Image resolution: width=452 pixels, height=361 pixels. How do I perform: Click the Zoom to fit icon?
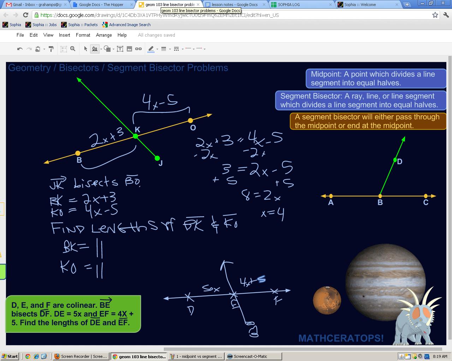(64, 49)
